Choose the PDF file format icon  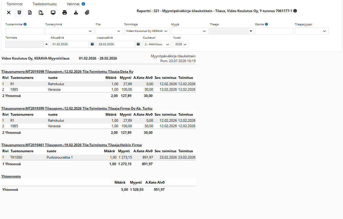pos(41,13)
